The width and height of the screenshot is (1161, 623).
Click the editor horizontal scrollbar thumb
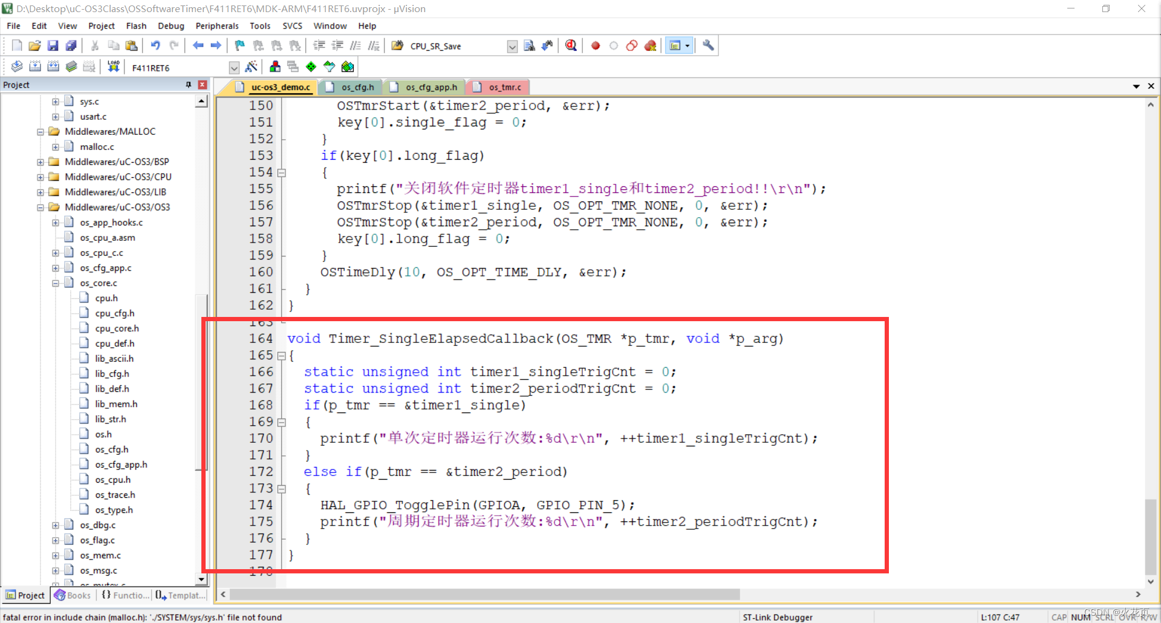point(485,595)
